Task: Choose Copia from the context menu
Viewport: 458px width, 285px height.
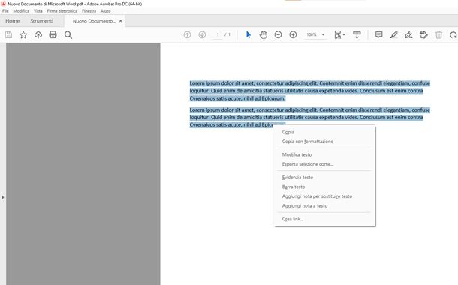Action: (x=288, y=132)
